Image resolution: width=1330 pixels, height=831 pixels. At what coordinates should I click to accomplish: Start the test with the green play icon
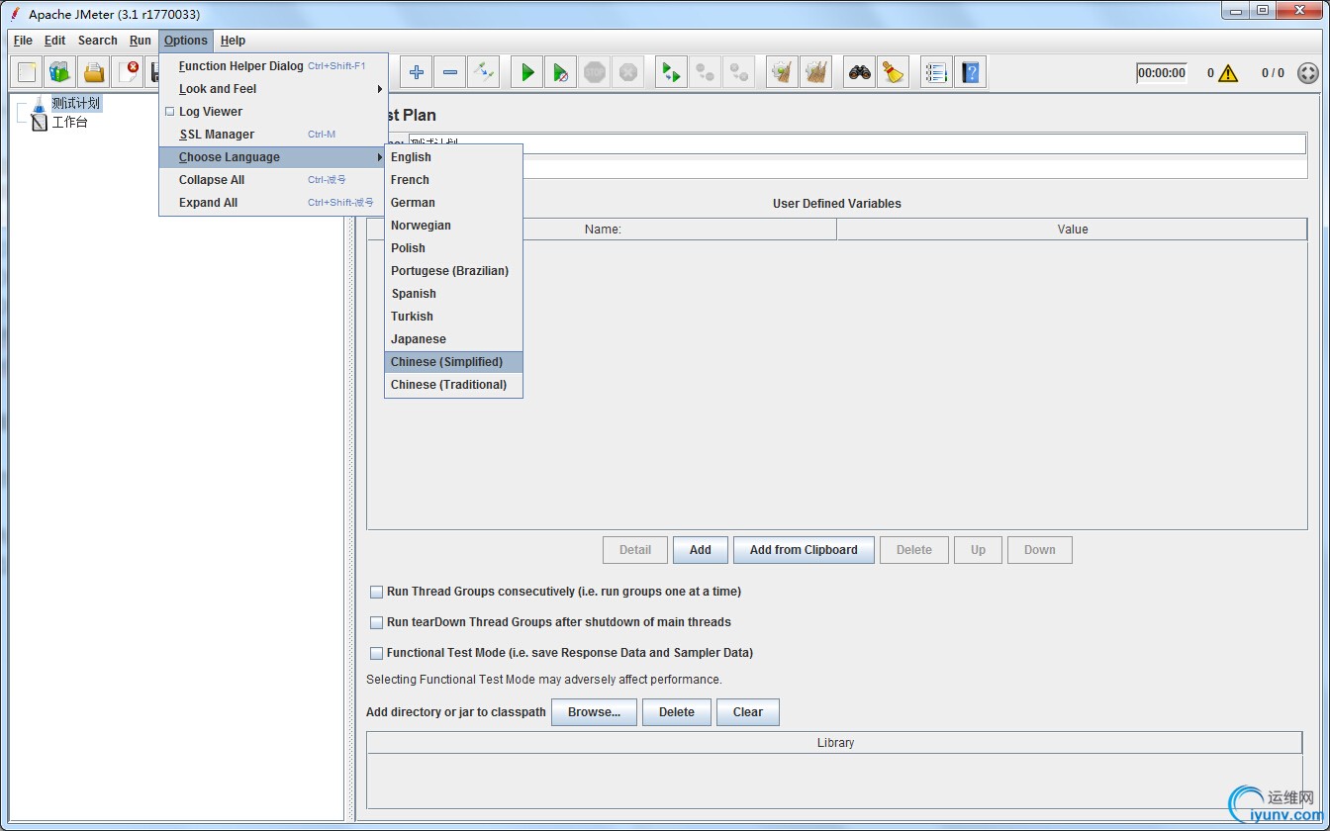[527, 72]
